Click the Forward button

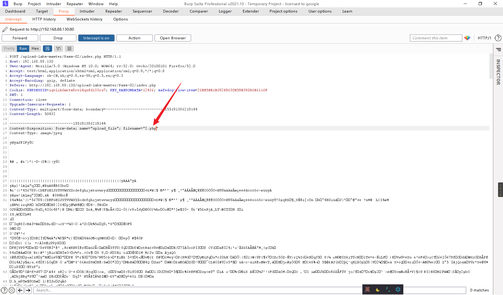(20, 38)
